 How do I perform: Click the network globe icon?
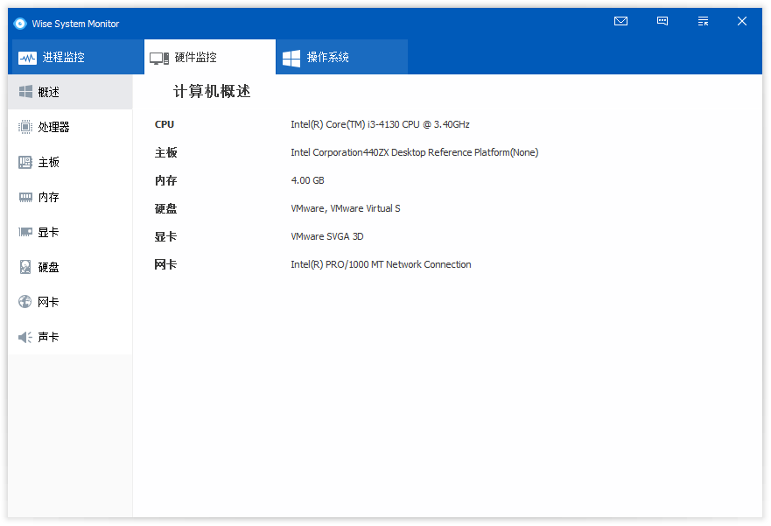point(25,301)
